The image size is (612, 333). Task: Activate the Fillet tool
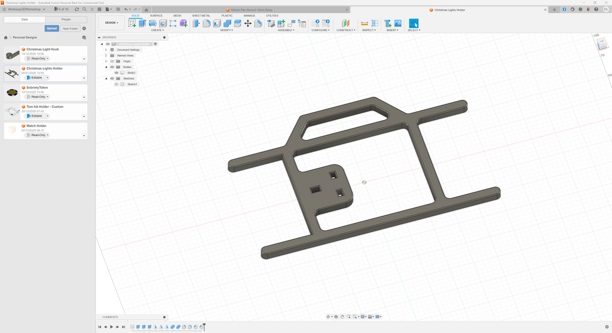click(207, 23)
